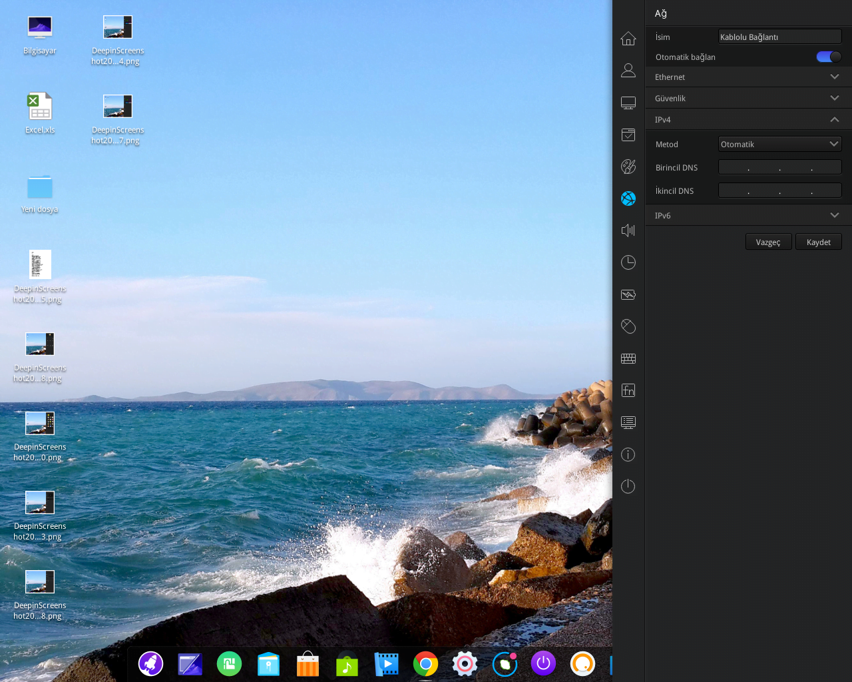
Task: Open the Deepin launcher rocket icon
Action: tap(150, 663)
